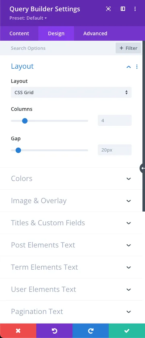The width and height of the screenshot is (145, 338).
Task: Switch to the Advanced tab
Action: (95, 33)
